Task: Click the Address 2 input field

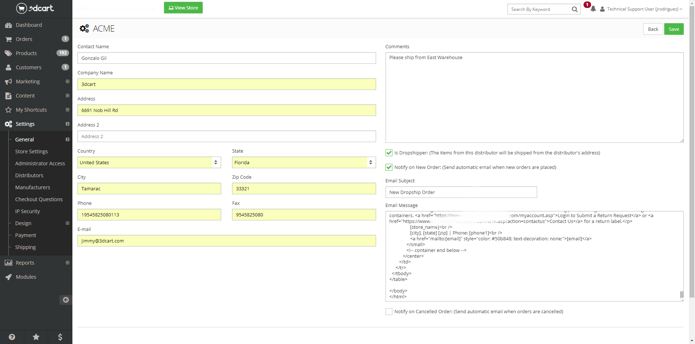Action: [x=227, y=136]
